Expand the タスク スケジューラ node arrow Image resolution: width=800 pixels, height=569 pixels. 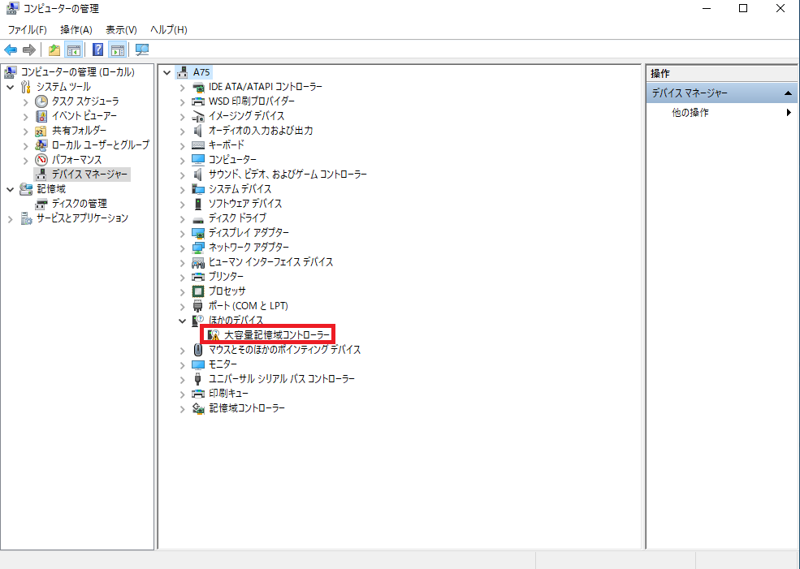[25, 102]
